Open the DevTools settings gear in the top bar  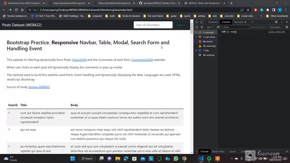[x=276, y=22]
